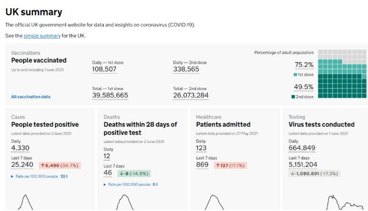Click the UK summary page heading
The width and height of the screenshot is (368, 211).
[x=34, y=12]
